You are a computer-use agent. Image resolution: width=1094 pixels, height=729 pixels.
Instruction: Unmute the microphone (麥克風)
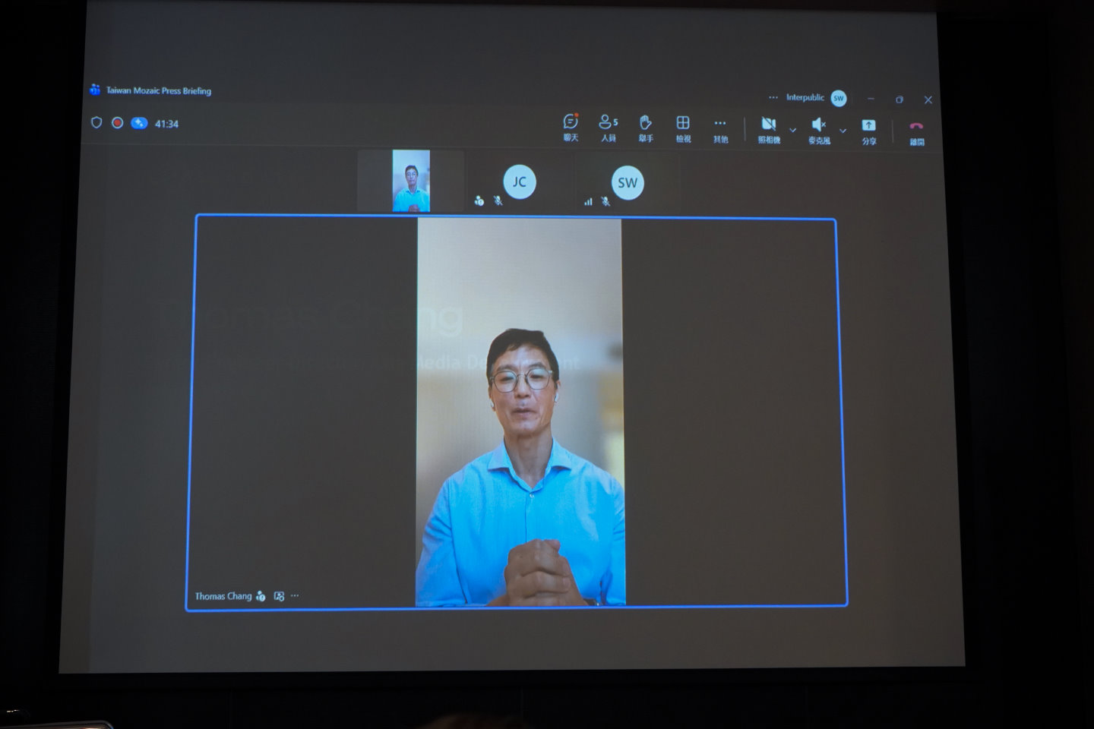(818, 128)
